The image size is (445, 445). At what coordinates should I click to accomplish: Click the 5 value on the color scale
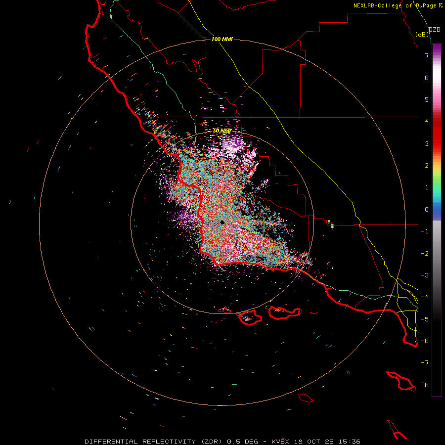427,99
